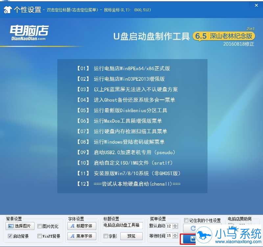Click the 电脑店赞助商 group label
The width and height of the screenshot is (263, 247).
[240, 219]
